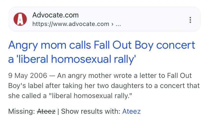Image resolution: width=209 pixels, height=120 pixels.
Task: Click the red Advocate "A" favicon
Action: (x=20, y=19)
